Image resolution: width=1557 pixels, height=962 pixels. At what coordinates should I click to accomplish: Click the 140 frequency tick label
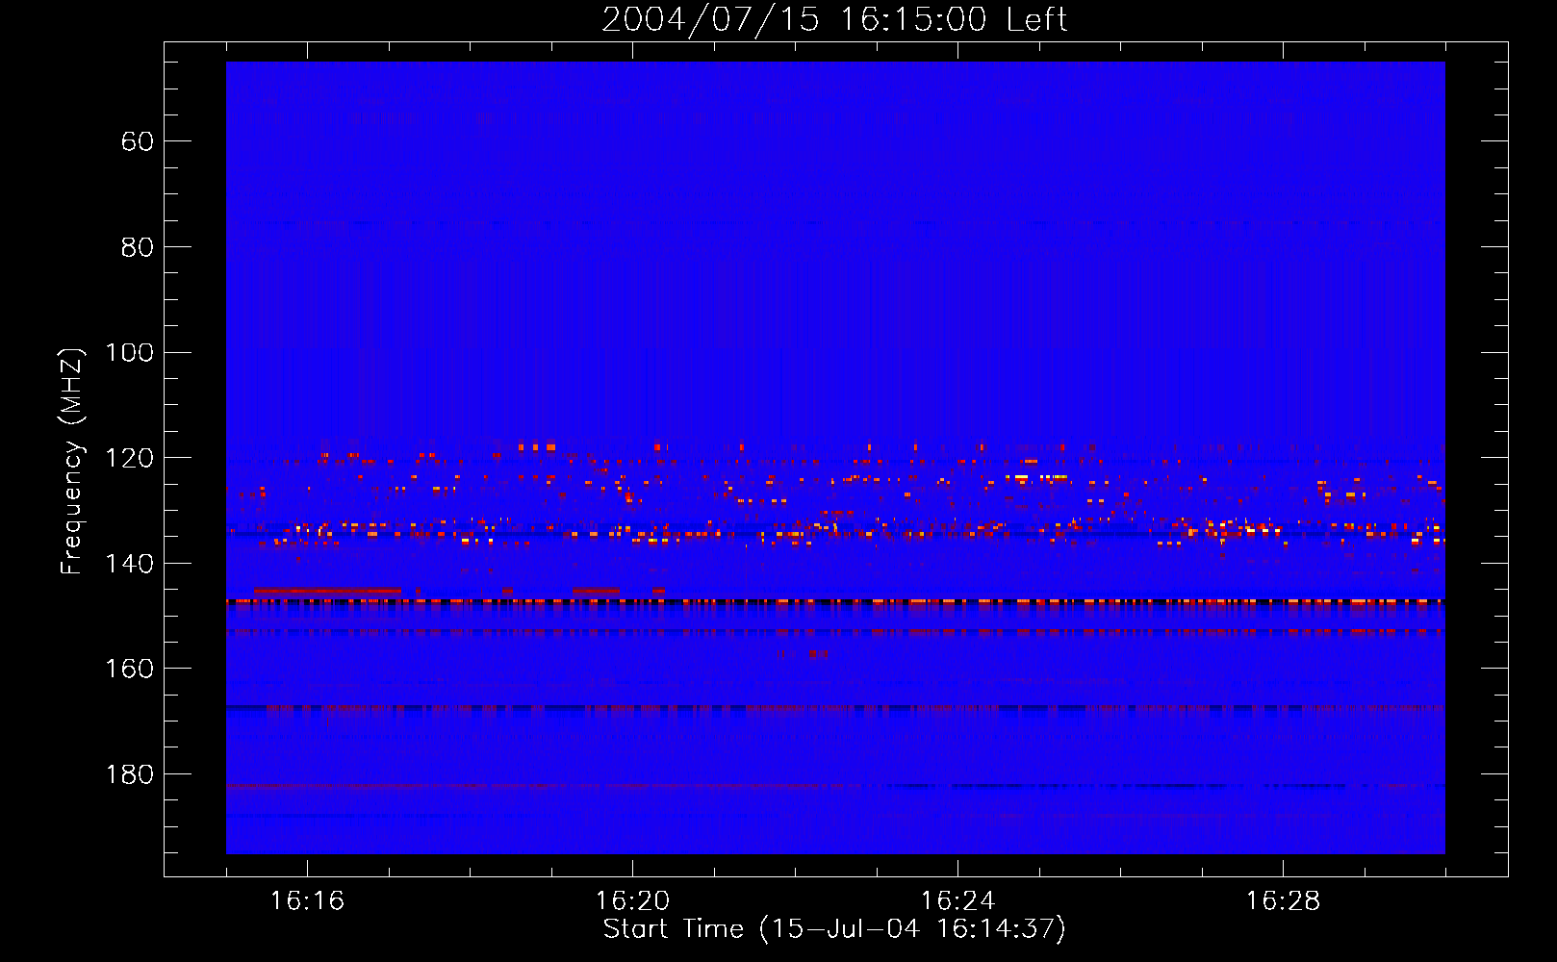point(130,564)
